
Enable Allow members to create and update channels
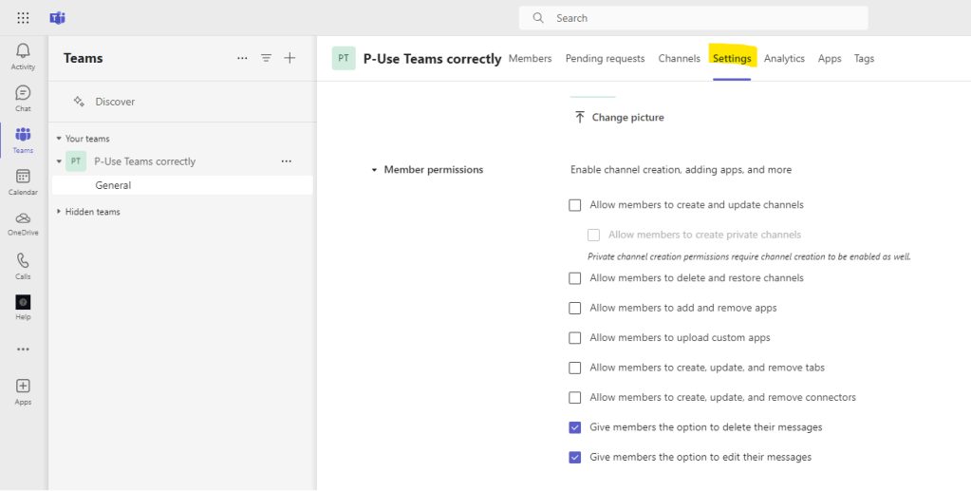pos(575,205)
